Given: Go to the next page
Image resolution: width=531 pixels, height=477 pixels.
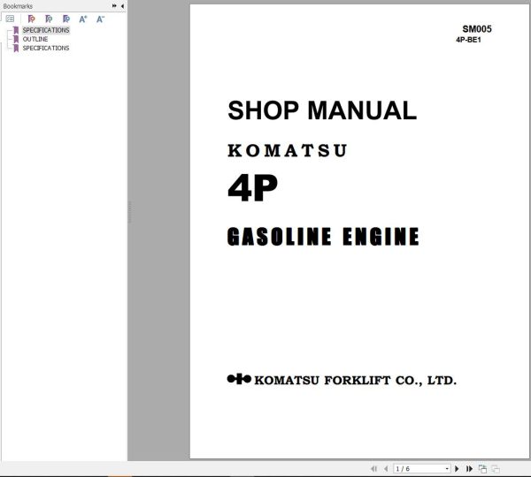Looking at the screenshot, I should (457, 468).
